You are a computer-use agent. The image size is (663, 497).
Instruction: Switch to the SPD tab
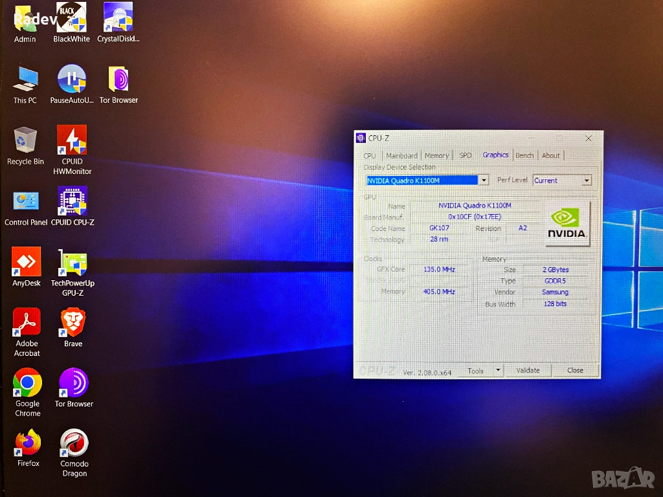click(465, 156)
